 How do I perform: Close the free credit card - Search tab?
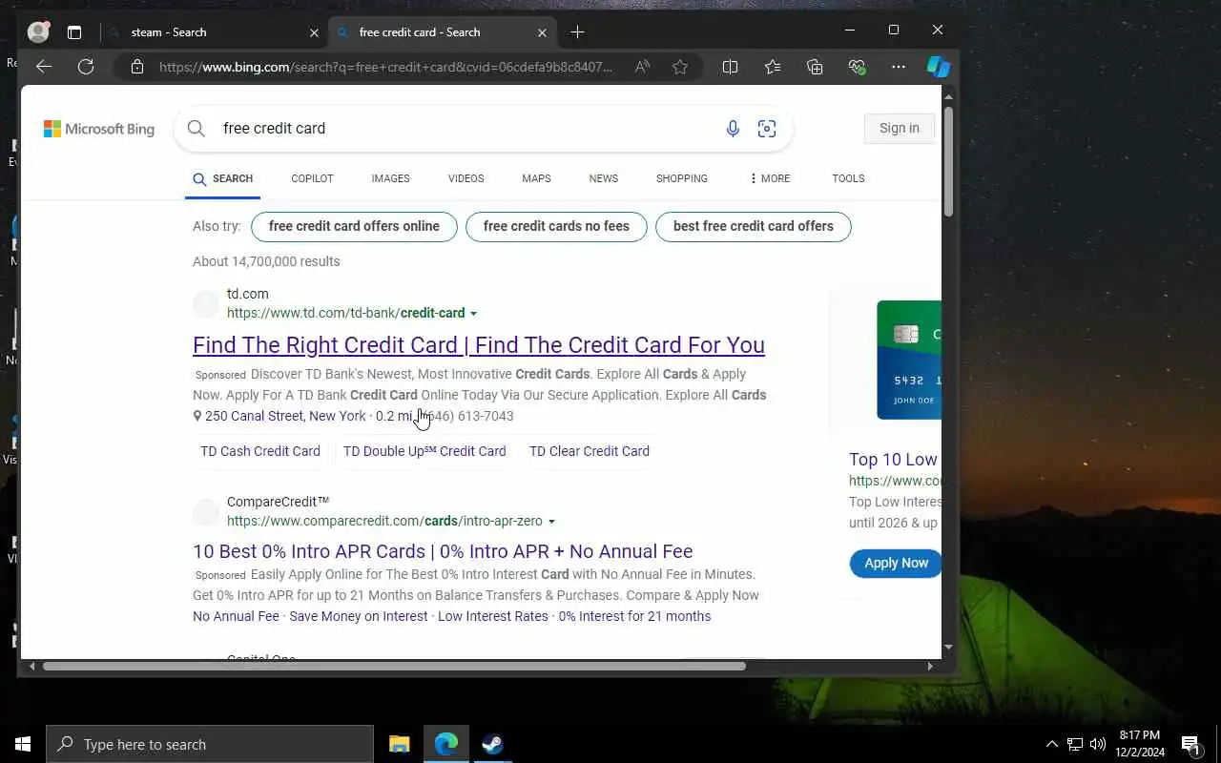tap(542, 32)
